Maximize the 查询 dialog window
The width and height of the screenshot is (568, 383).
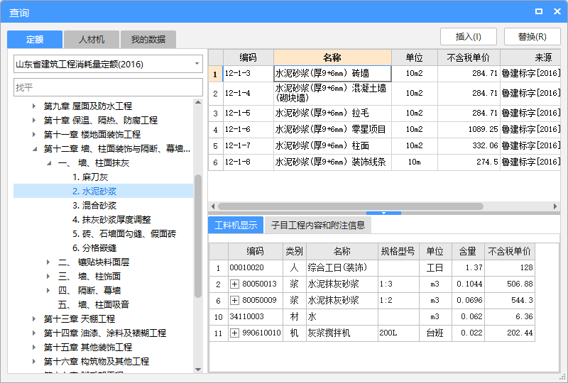539,11
